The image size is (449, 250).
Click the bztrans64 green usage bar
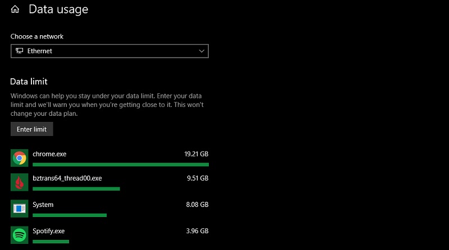[x=76, y=189]
